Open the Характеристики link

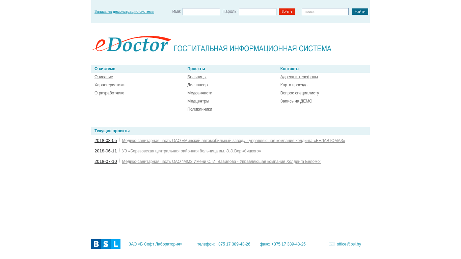109,85
